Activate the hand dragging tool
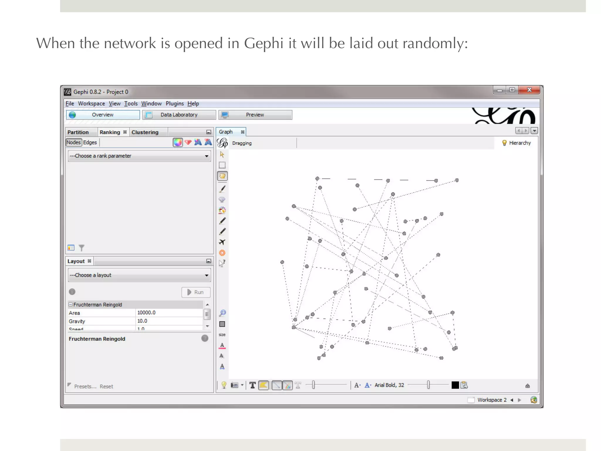This screenshot has width=601, height=451. 222,176
